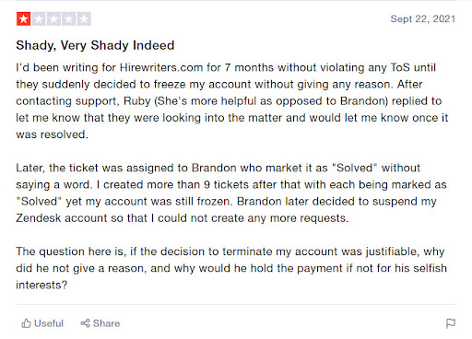Click the review date Sept 22, 2021

pos(423,19)
